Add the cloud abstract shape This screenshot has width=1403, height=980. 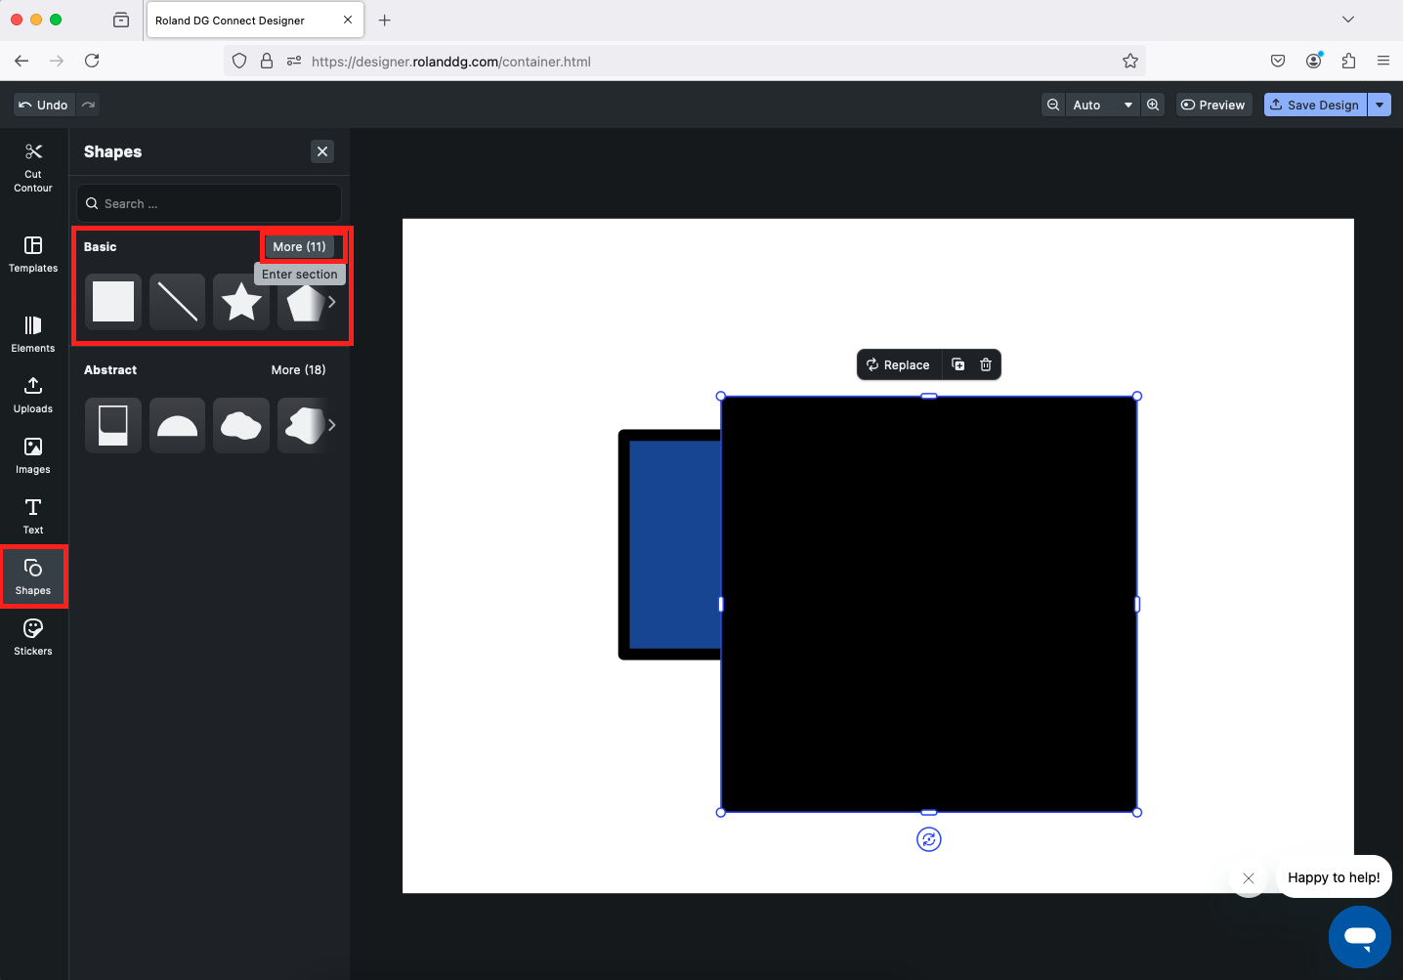[241, 425]
